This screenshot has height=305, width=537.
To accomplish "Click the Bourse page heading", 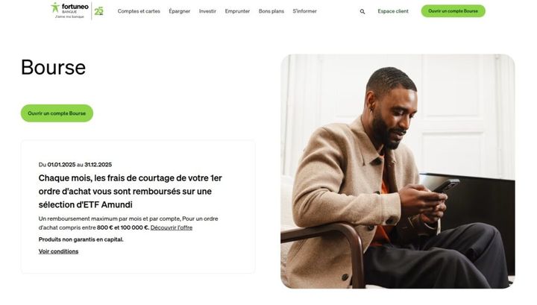I will click(x=53, y=68).
